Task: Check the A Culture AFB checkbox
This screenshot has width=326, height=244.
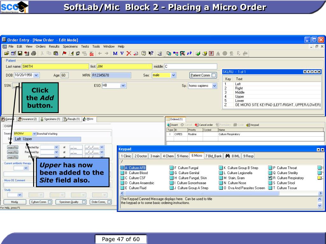Action: tap(122, 168)
